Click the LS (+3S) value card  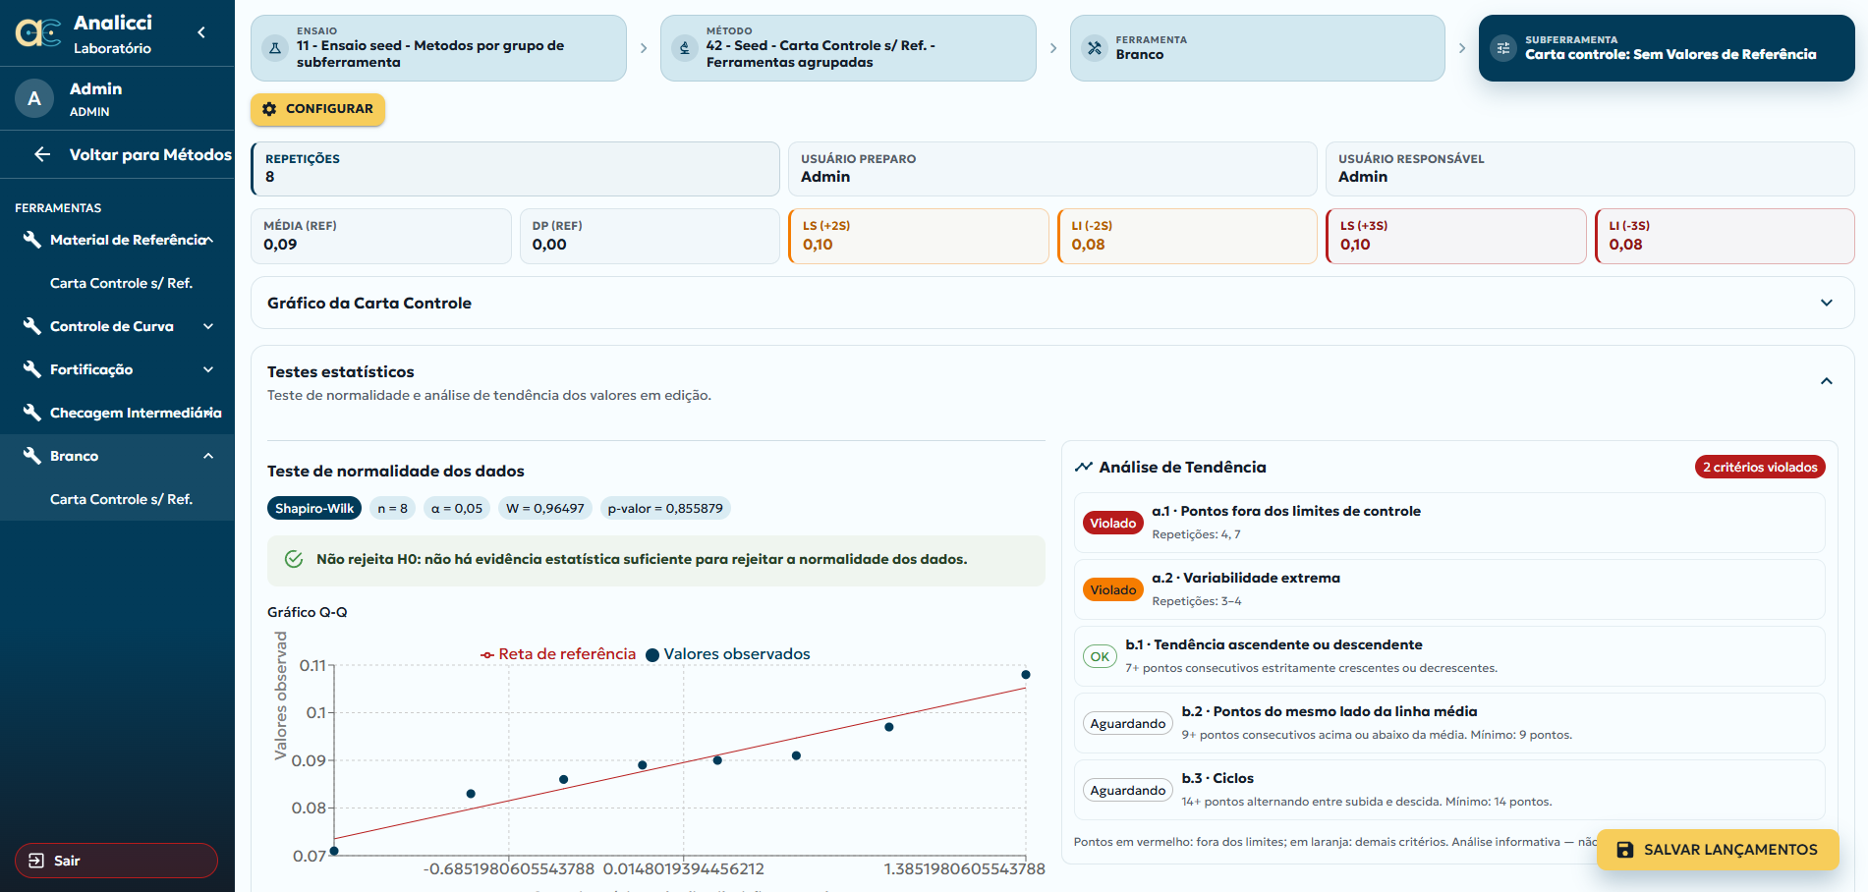pos(1456,236)
